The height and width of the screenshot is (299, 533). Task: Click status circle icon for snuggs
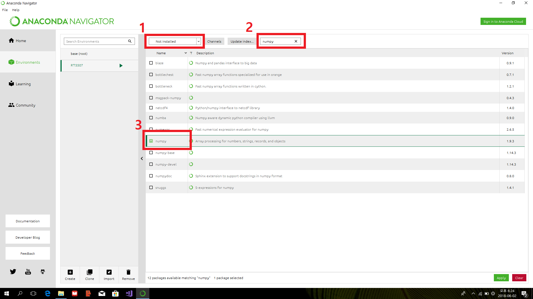(191, 187)
